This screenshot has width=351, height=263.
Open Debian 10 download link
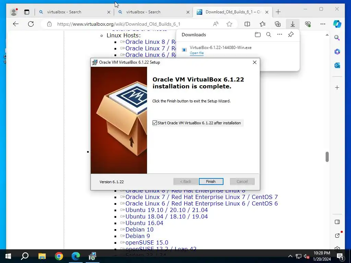pyautogui.click(x=140, y=229)
